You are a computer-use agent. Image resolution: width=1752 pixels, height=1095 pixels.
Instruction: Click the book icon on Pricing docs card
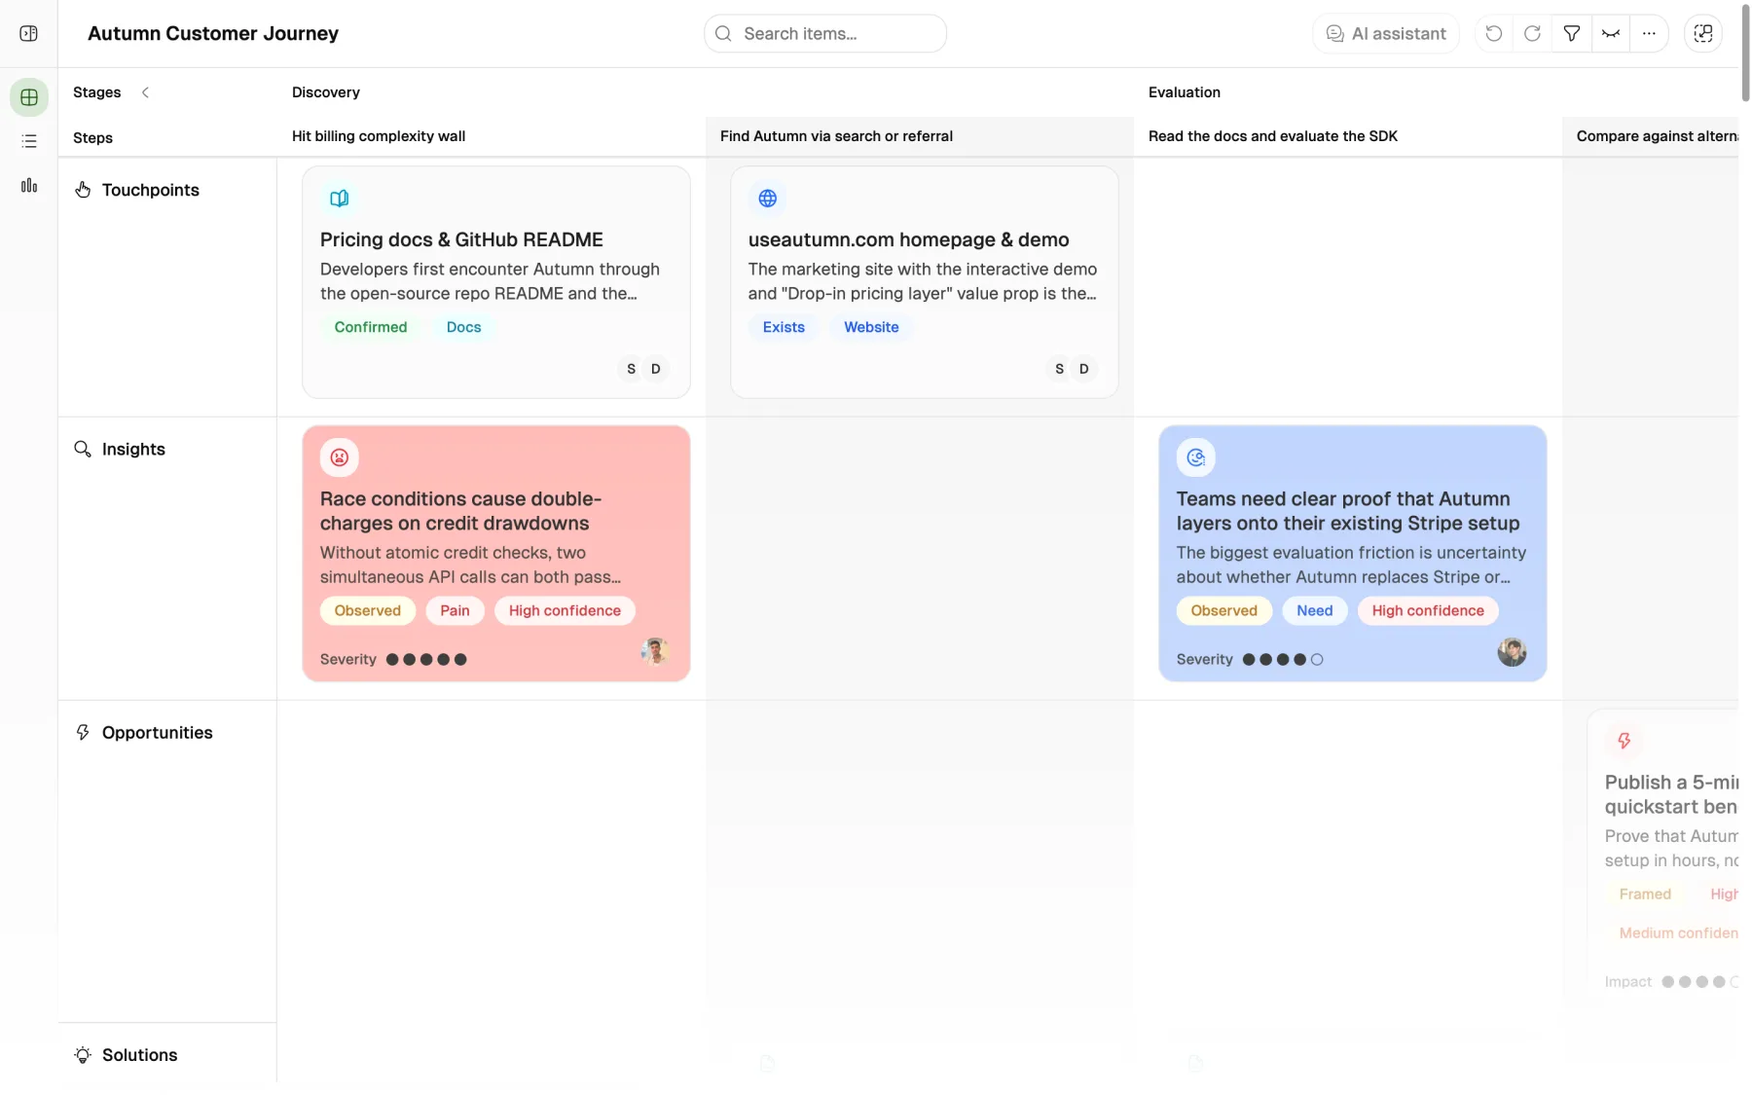pyautogui.click(x=339, y=199)
